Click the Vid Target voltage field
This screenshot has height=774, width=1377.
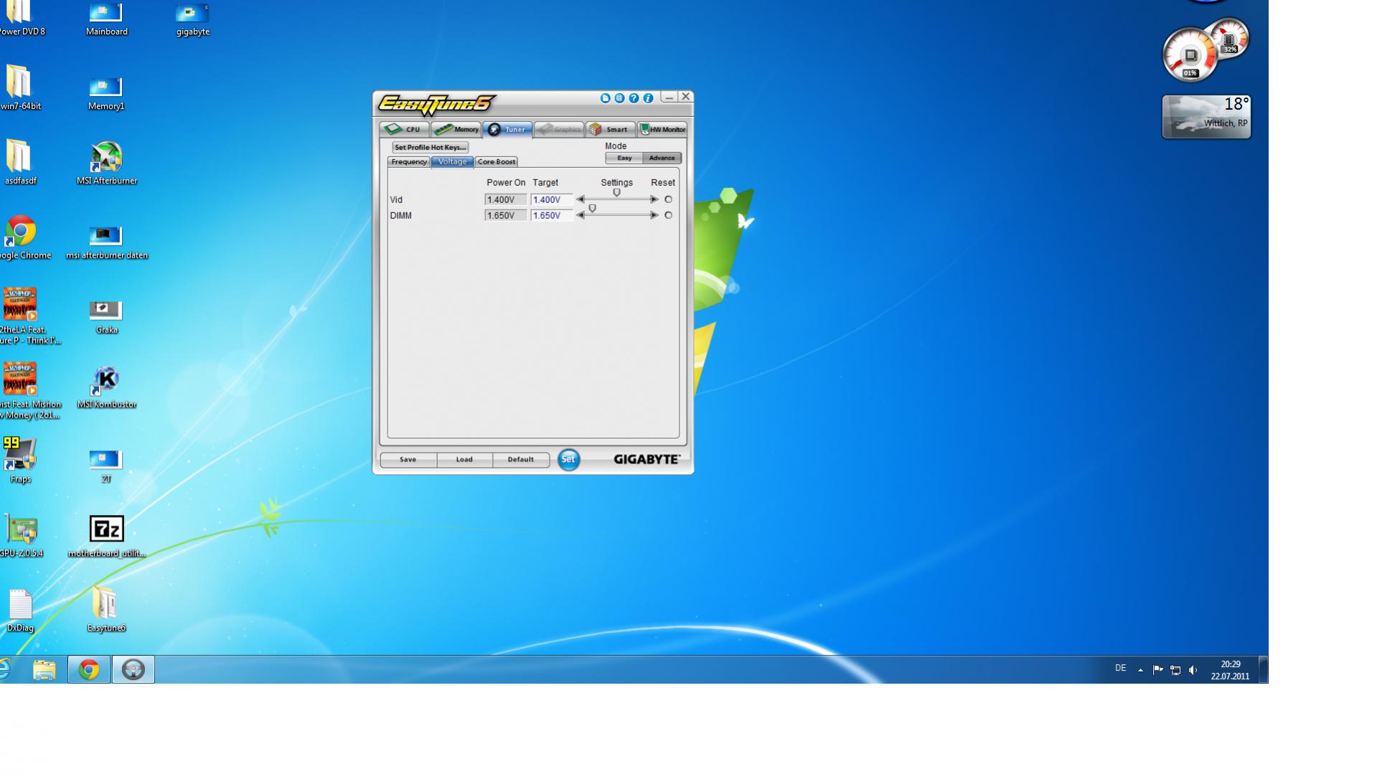(552, 199)
